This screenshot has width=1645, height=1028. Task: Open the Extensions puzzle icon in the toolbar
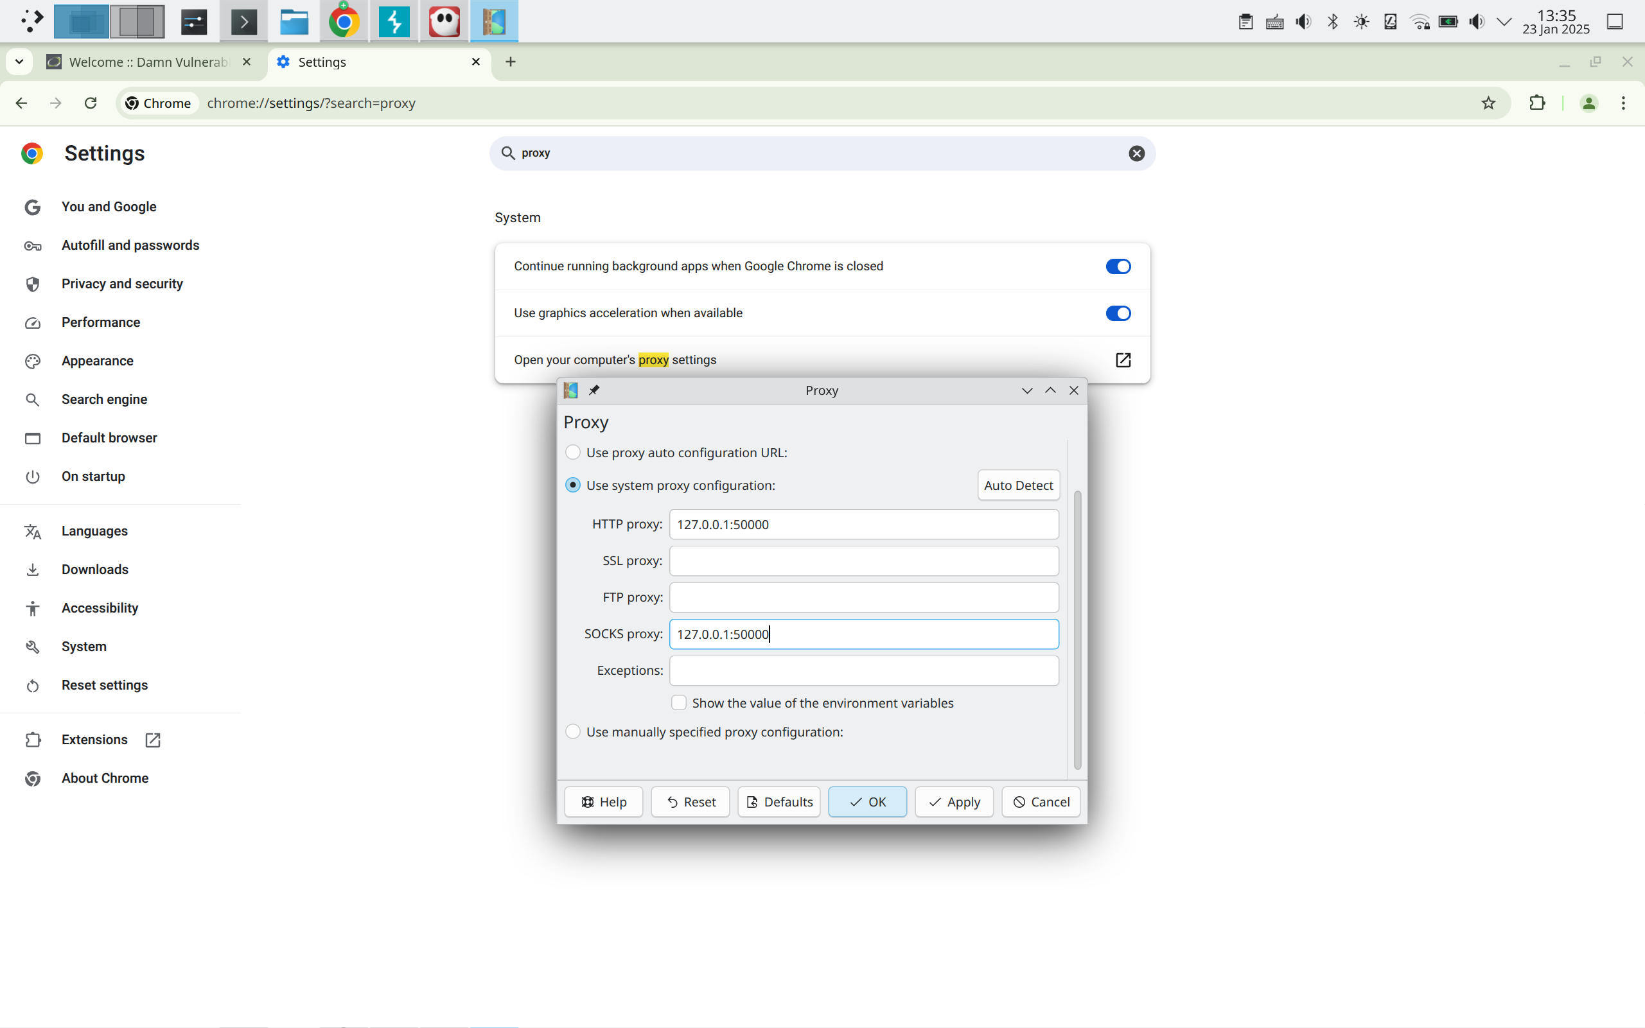point(1537,103)
